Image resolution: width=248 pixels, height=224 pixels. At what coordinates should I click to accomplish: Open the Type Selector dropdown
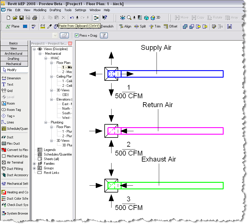(x=55, y=36)
